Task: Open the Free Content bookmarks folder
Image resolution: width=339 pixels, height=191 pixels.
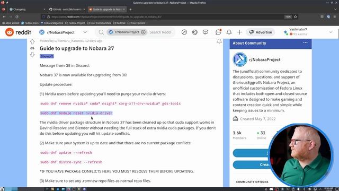Action: coord(137,23)
